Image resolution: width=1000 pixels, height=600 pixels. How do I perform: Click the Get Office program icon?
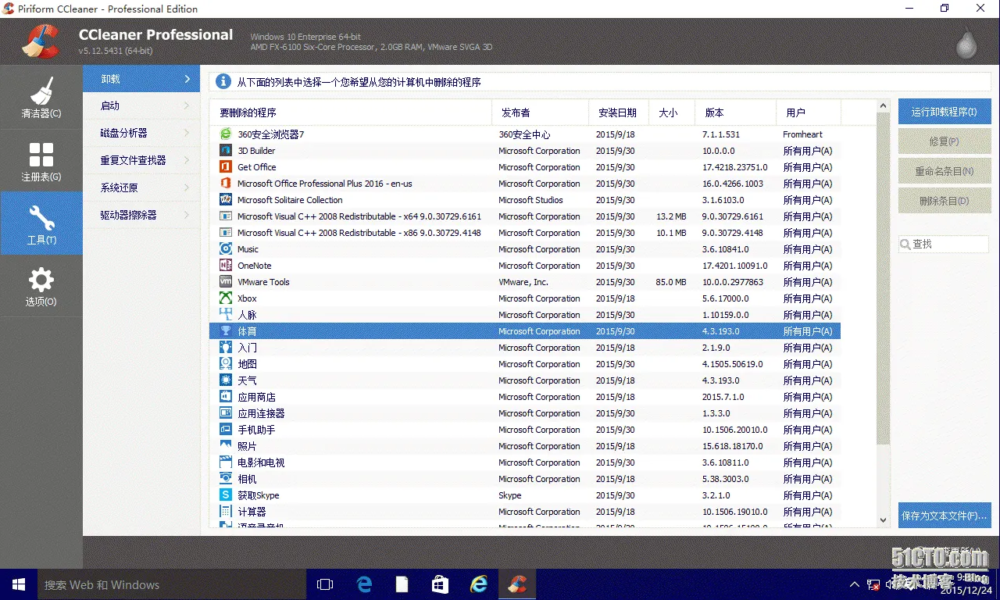[226, 167]
